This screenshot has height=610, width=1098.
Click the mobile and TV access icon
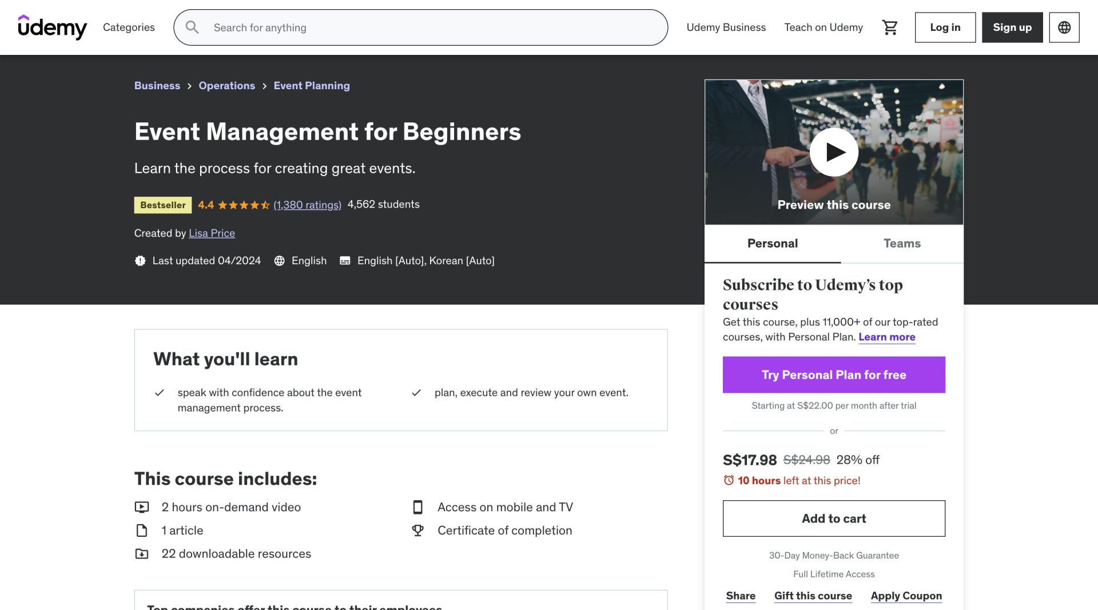418,507
